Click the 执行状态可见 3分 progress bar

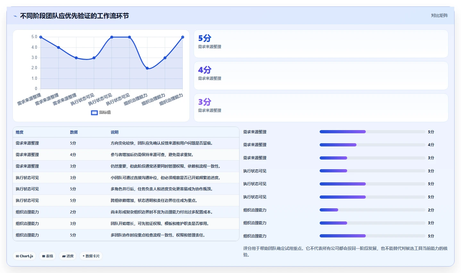[x=372, y=171]
